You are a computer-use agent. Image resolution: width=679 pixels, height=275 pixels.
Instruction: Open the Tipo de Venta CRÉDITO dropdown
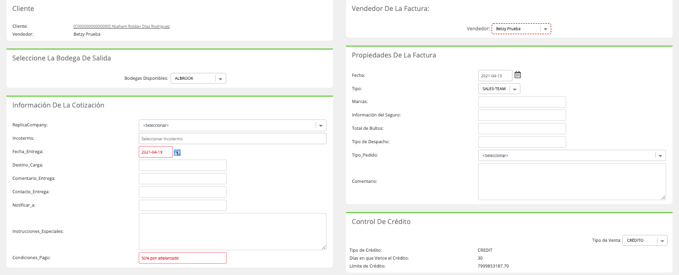coord(645,240)
